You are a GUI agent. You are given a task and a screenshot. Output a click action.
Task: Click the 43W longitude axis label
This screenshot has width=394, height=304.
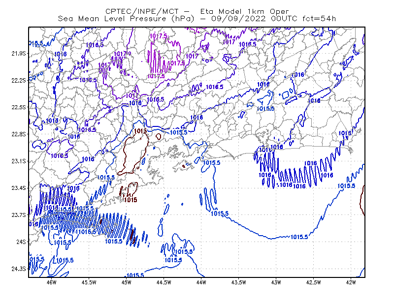pyautogui.click(x=276, y=282)
